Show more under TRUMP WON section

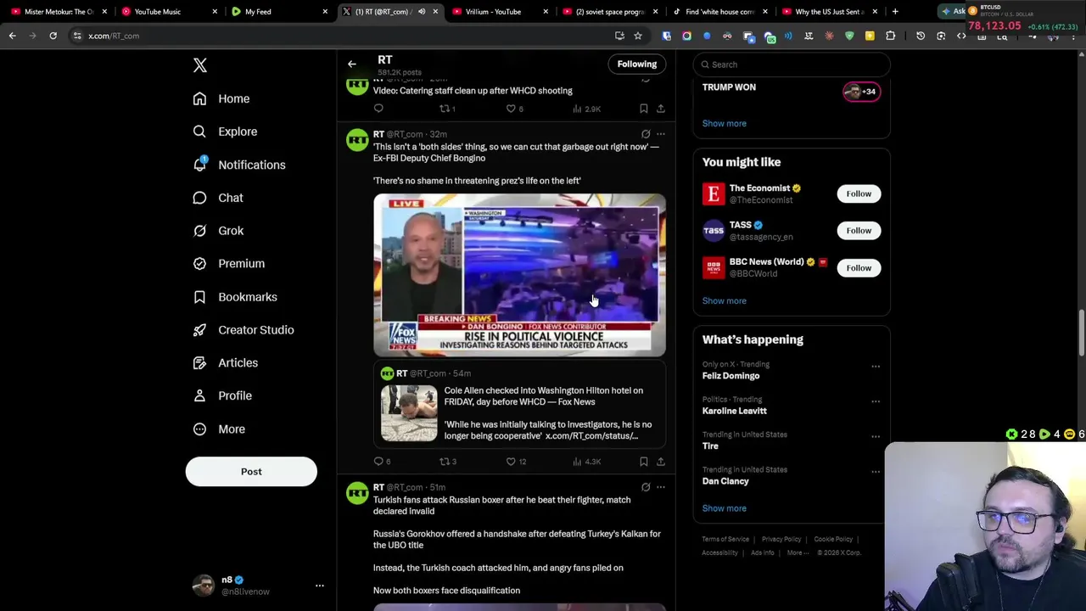725,124
